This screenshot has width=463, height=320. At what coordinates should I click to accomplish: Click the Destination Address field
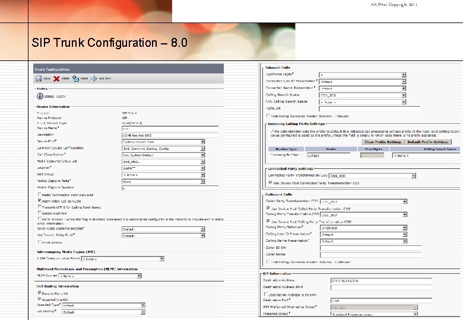382,281
